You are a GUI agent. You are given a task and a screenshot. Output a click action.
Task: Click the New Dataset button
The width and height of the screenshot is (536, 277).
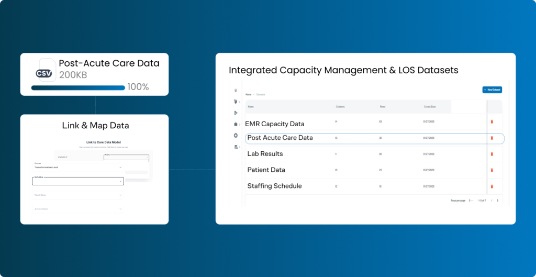(x=492, y=90)
